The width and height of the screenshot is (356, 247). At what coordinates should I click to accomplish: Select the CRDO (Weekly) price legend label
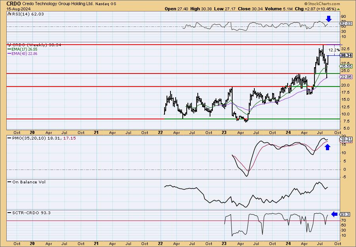34,45
